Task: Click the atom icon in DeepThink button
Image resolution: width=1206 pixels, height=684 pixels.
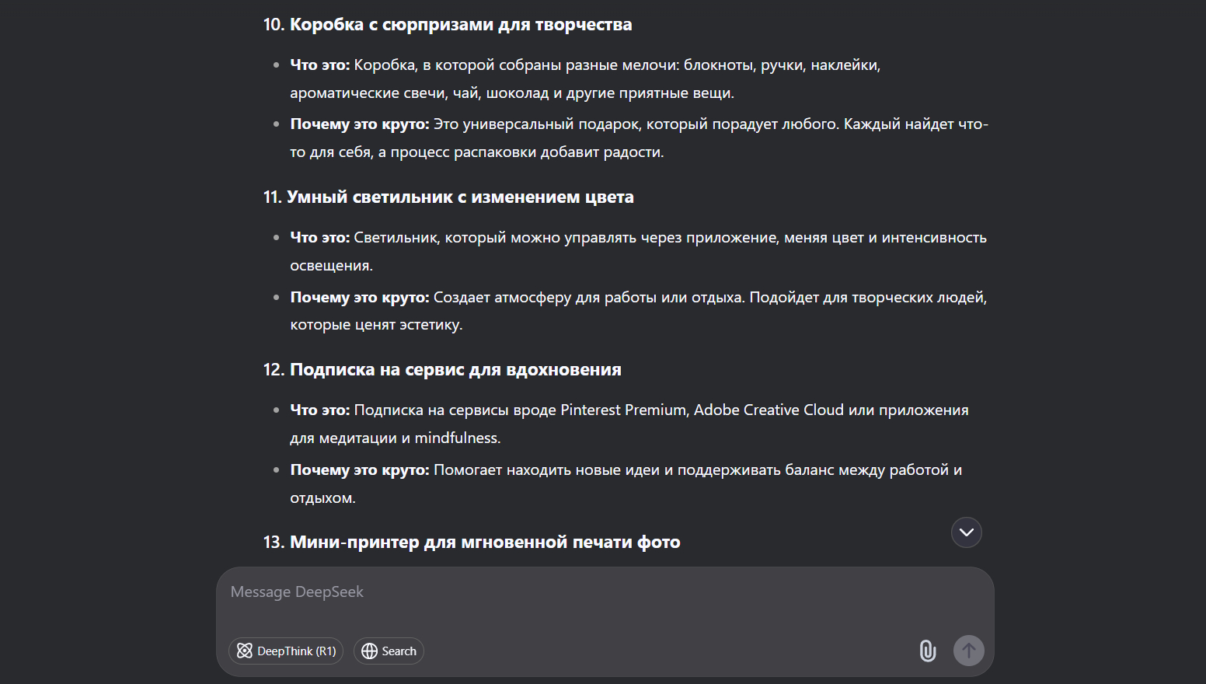Action: (245, 651)
